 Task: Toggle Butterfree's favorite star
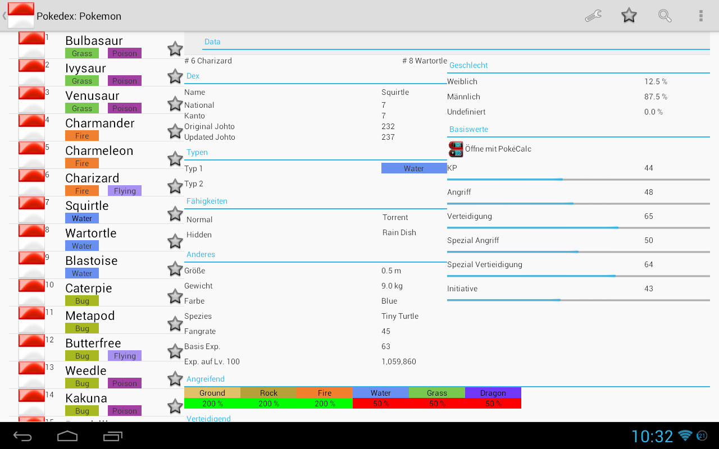click(175, 351)
